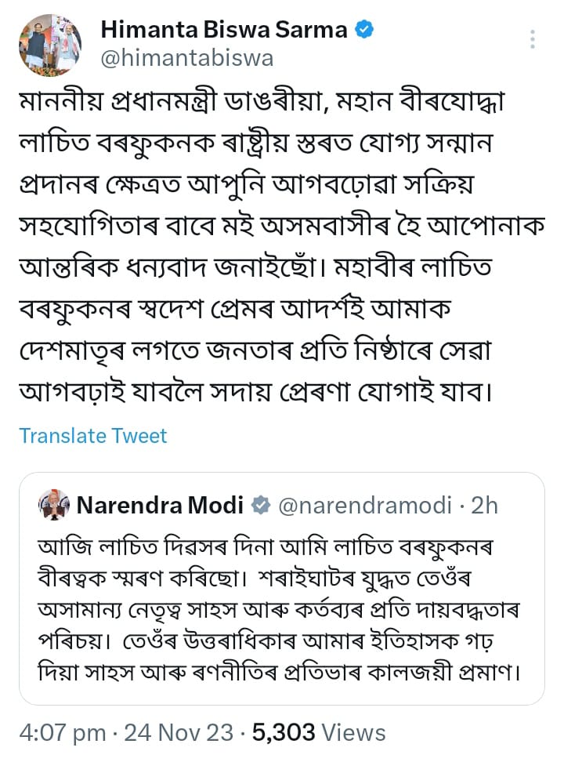Open the three-dot more options menu
The width and height of the screenshot is (564, 762).
tap(533, 39)
